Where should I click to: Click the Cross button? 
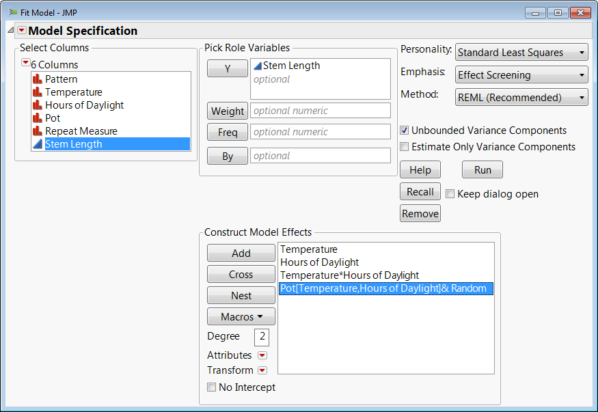[241, 275]
